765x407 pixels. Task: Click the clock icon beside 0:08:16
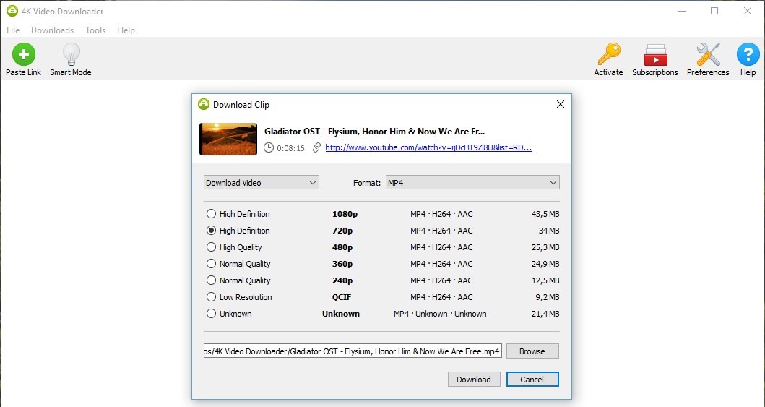tap(269, 147)
